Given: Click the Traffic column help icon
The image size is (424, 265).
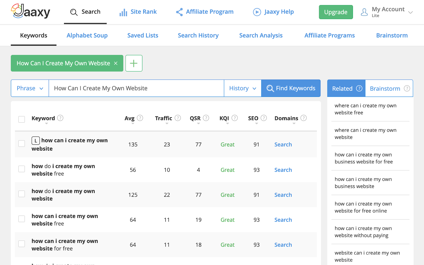Looking at the screenshot, I should [178, 118].
